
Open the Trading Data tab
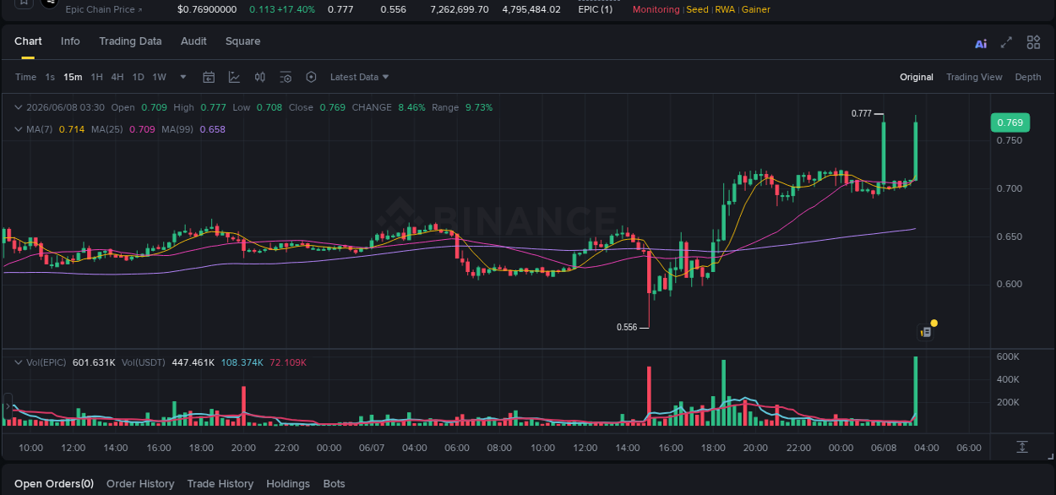pos(130,41)
